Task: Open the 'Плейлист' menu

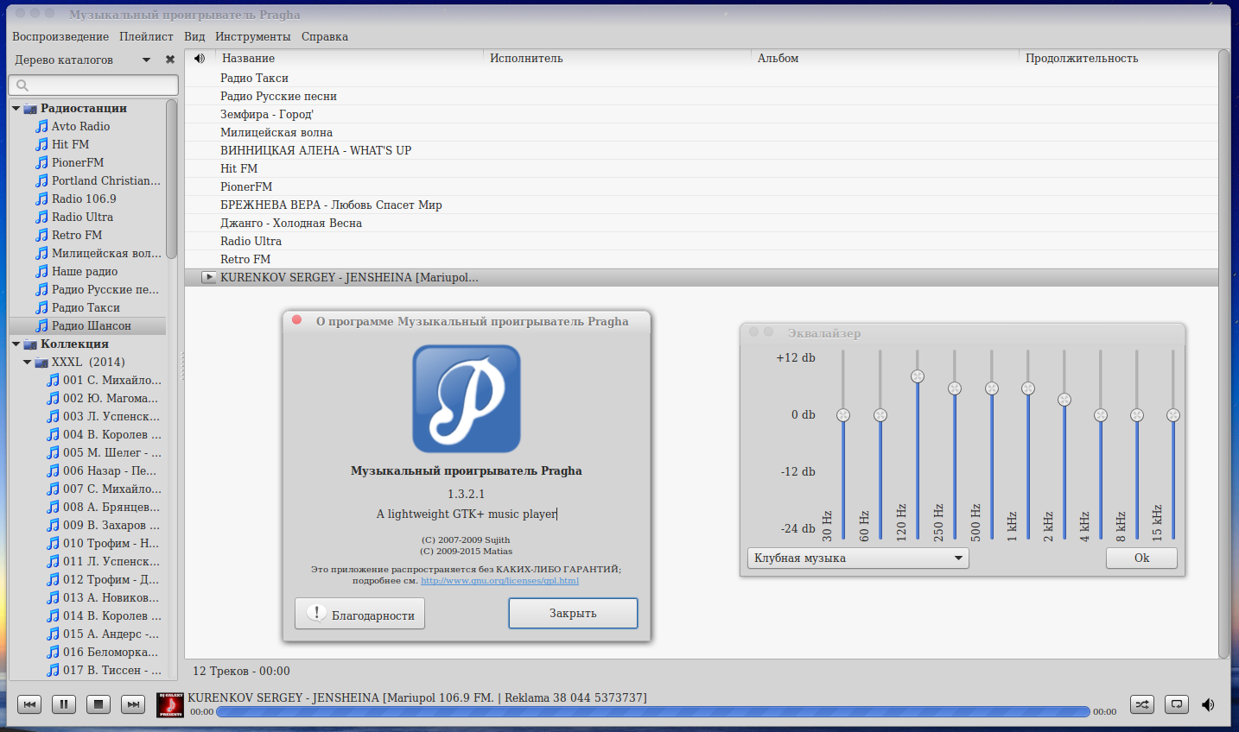Action: (146, 36)
